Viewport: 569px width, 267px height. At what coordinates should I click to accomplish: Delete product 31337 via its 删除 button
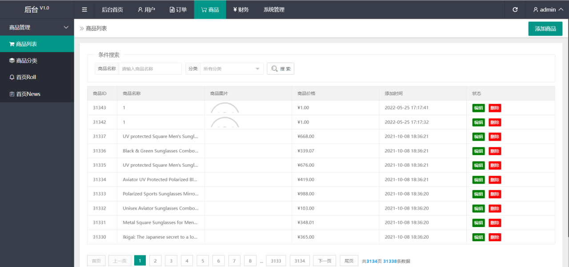[495, 136]
